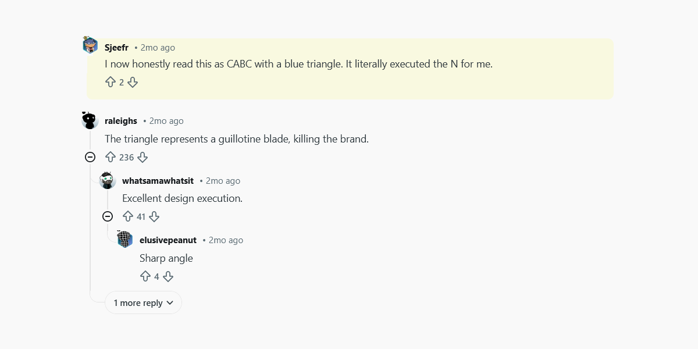Click whatsamawhatsit's username

(x=158, y=180)
